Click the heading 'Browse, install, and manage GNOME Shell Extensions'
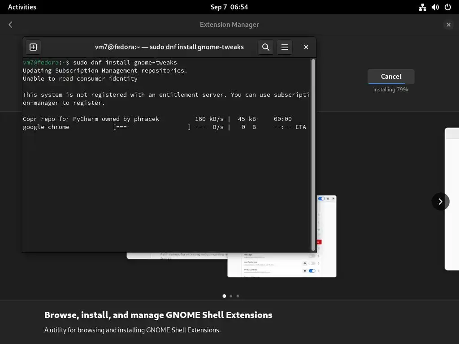The width and height of the screenshot is (459, 344). [x=158, y=315]
